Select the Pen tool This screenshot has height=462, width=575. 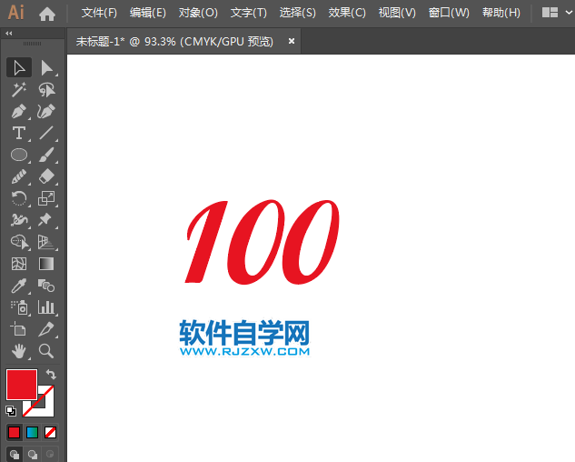pos(19,111)
